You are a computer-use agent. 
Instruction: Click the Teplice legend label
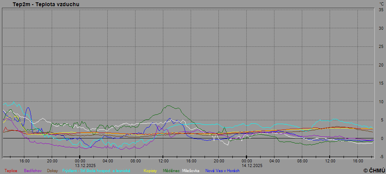click(11, 171)
